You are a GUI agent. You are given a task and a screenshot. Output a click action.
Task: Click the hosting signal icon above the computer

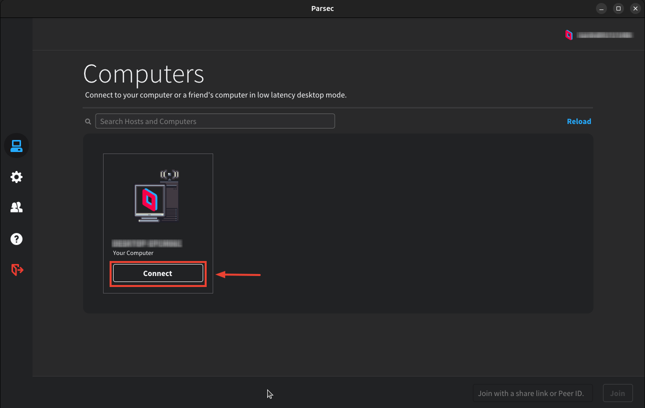(x=170, y=175)
